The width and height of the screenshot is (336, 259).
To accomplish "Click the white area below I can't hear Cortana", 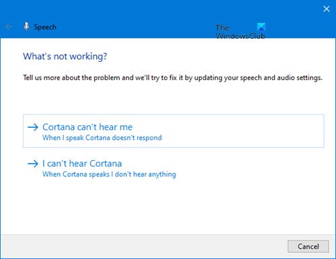I will pyautogui.click(x=168, y=207).
